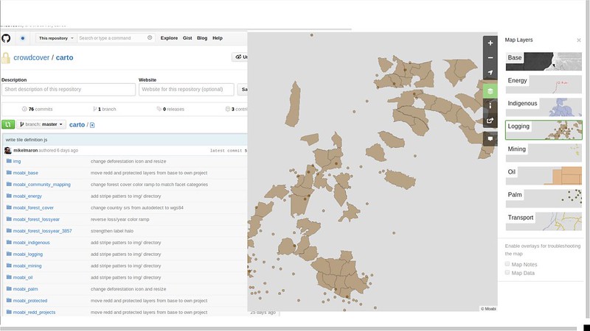This screenshot has width=590, height=331.
Task: Enable the Map Data overlay checkbox
Action: tap(507, 272)
